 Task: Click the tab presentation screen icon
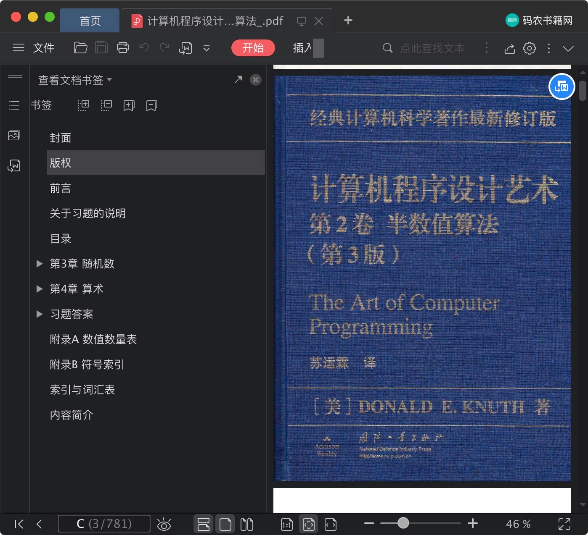(x=301, y=21)
